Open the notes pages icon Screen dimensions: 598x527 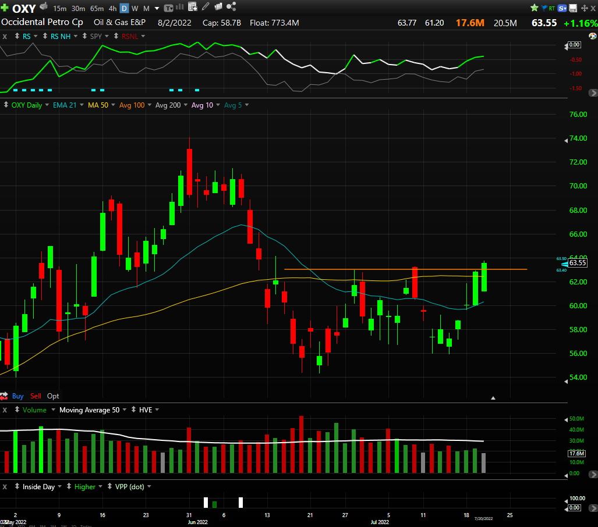coord(218,6)
